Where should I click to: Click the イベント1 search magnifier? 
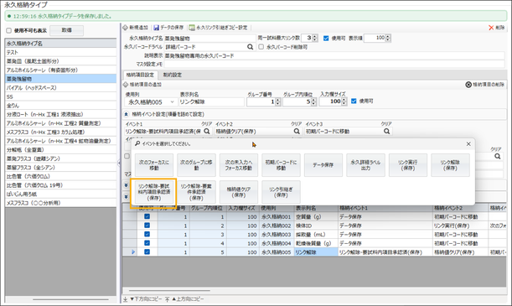pyautogui.click(x=207, y=132)
